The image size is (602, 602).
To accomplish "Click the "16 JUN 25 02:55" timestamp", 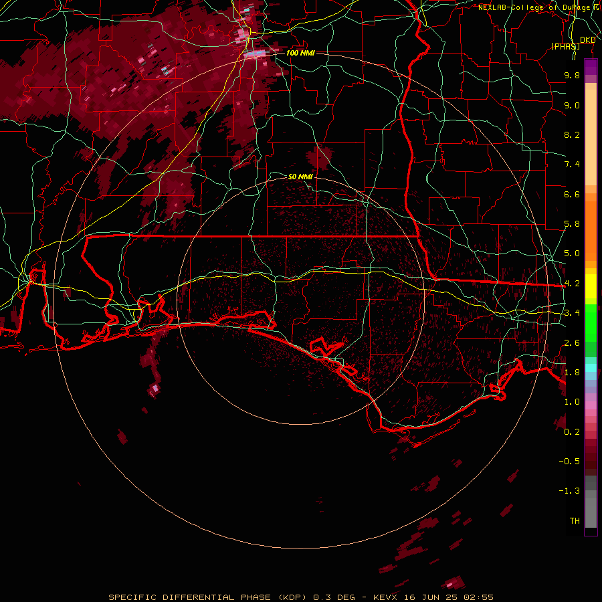I will pos(448,597).
